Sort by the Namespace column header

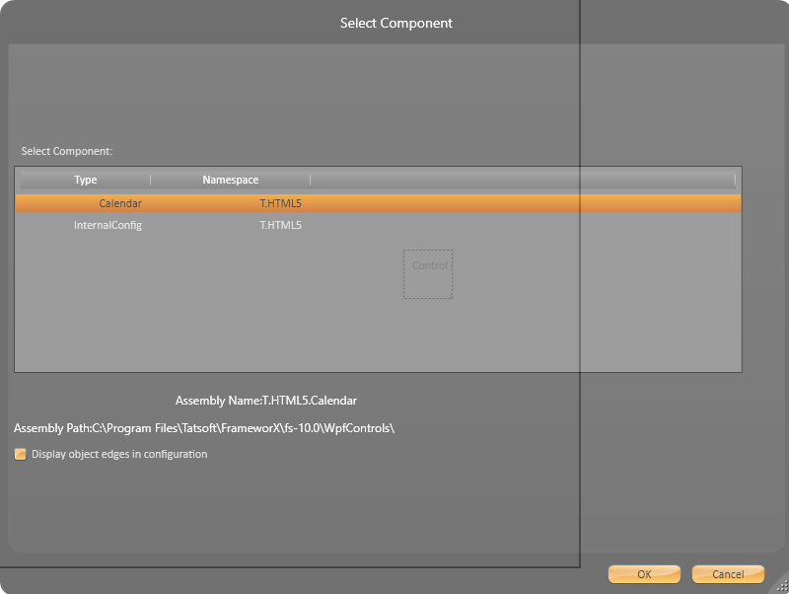point(230,180)
